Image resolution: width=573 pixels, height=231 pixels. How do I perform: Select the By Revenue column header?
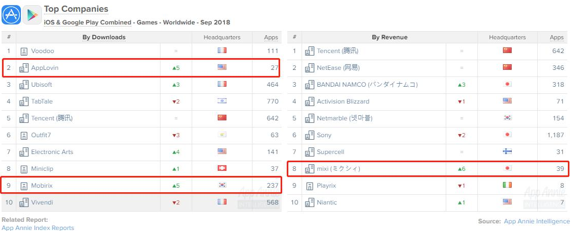(x=389, y=37)
